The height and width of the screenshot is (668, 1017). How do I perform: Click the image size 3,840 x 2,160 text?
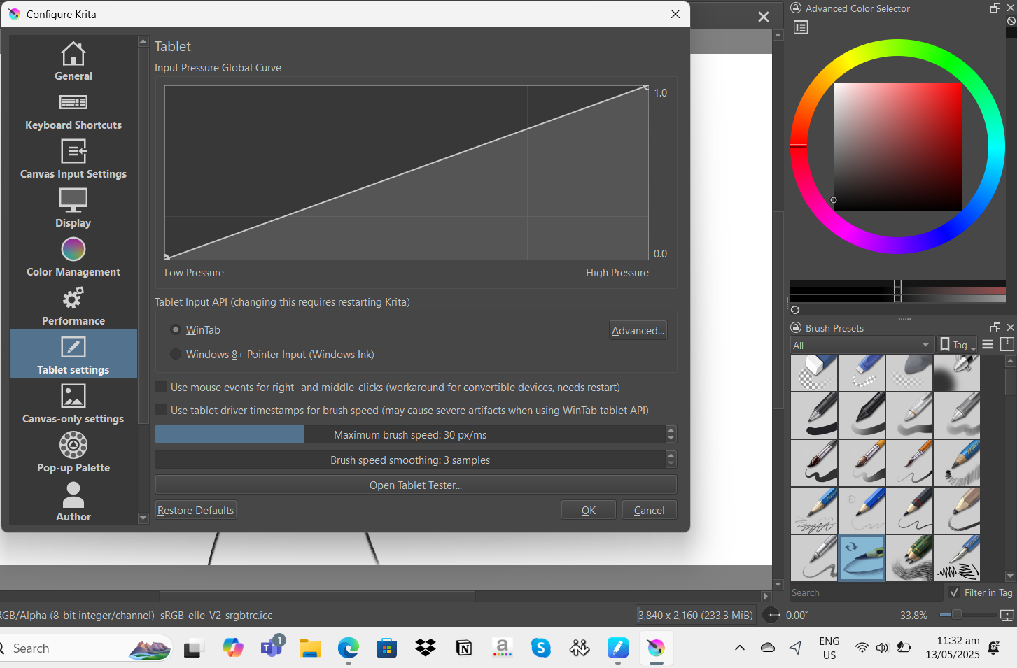pos(696,615)
